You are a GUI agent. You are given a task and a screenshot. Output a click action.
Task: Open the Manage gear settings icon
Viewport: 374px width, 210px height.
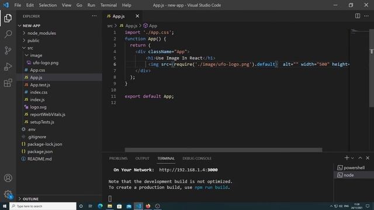coord(8,194)
